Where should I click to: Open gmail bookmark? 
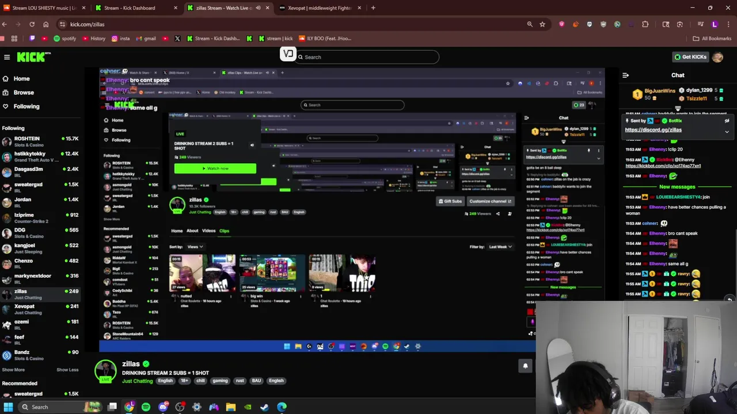(146, 39)
